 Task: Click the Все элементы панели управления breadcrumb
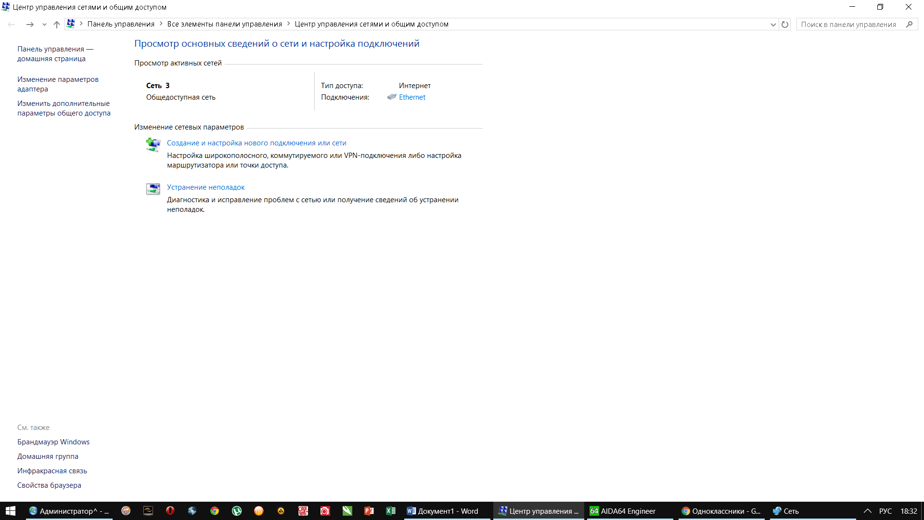pos(224,24)
